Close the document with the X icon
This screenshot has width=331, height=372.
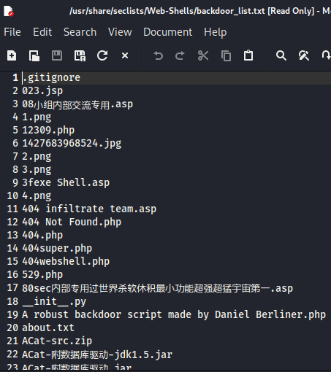pos(125,55)
